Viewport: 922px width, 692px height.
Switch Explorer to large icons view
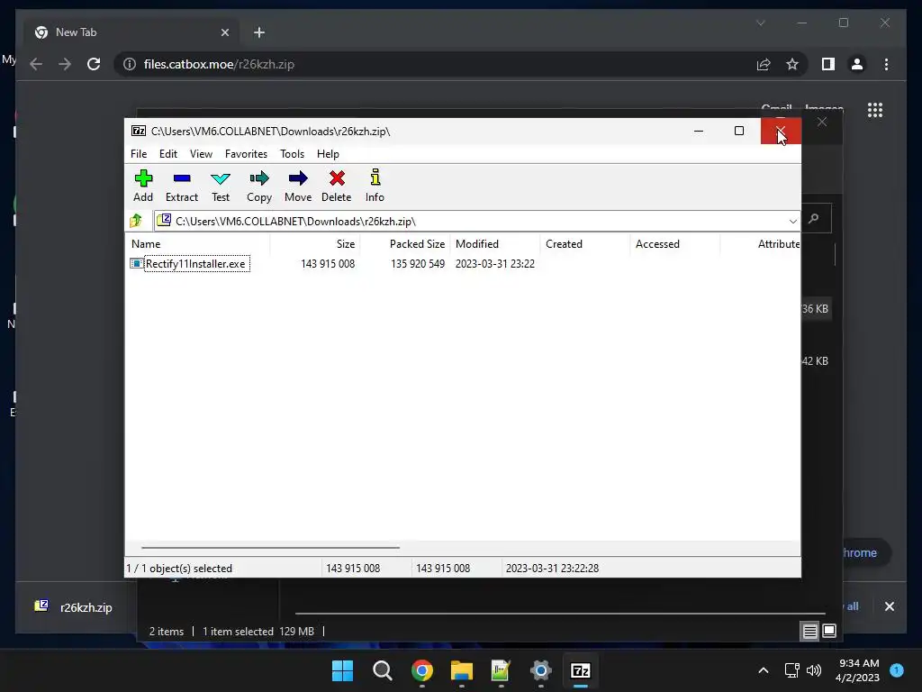tap(829, 631)
